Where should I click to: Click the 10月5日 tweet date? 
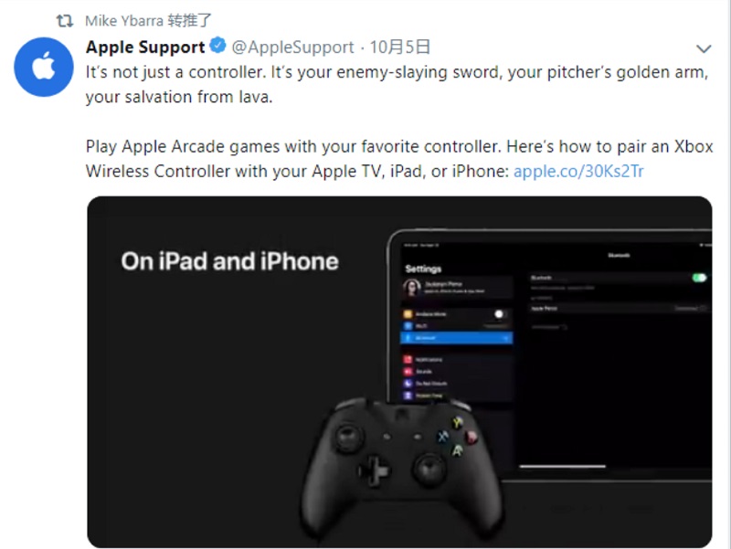(399, 47)
